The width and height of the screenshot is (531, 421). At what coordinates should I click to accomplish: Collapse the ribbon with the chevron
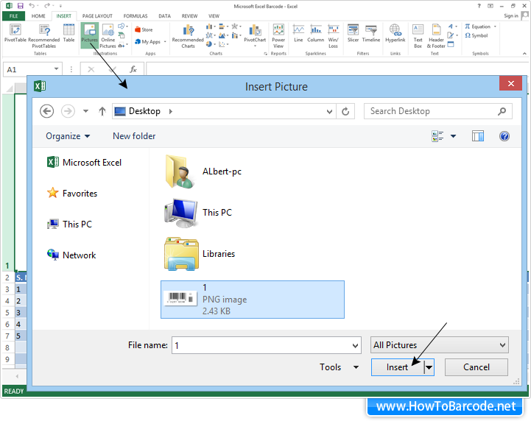click(x=524, y=54)
